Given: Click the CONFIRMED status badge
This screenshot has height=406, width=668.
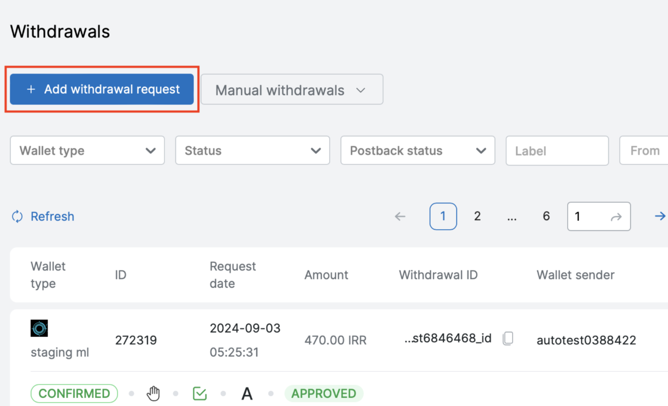Looking at the screenshot, I should click(x=74, y=394).
